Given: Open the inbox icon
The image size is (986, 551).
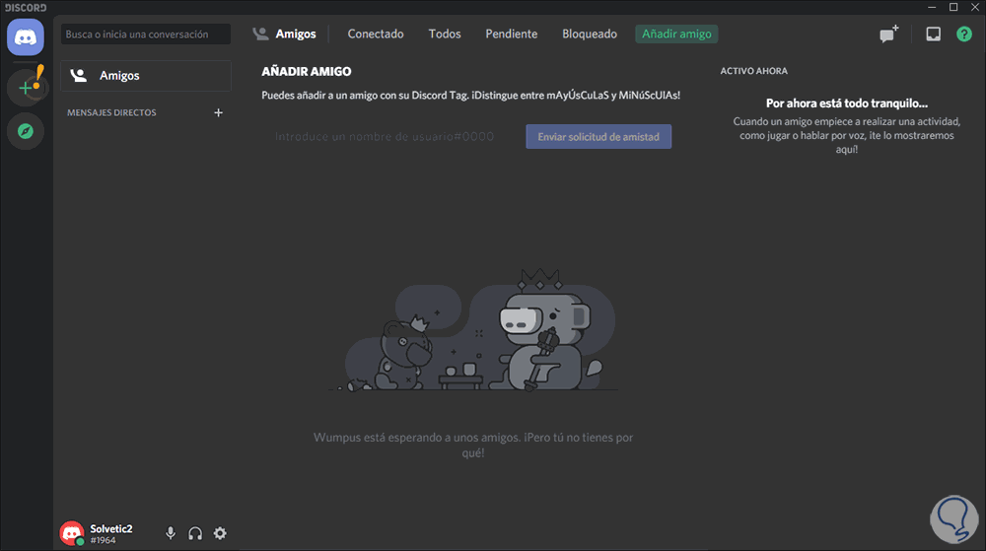Looking at the screenshot, I should [933, 34].
